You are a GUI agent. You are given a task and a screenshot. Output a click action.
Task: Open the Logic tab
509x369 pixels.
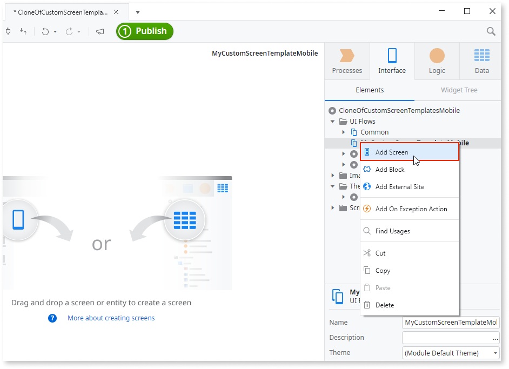coord(436,61)
